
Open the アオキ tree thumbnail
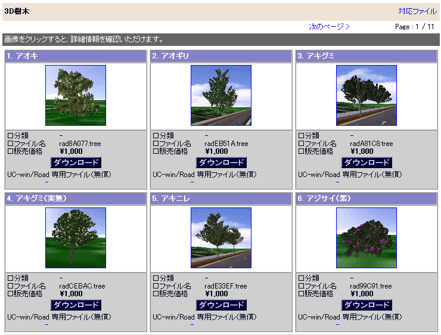[x=76, y=95]
